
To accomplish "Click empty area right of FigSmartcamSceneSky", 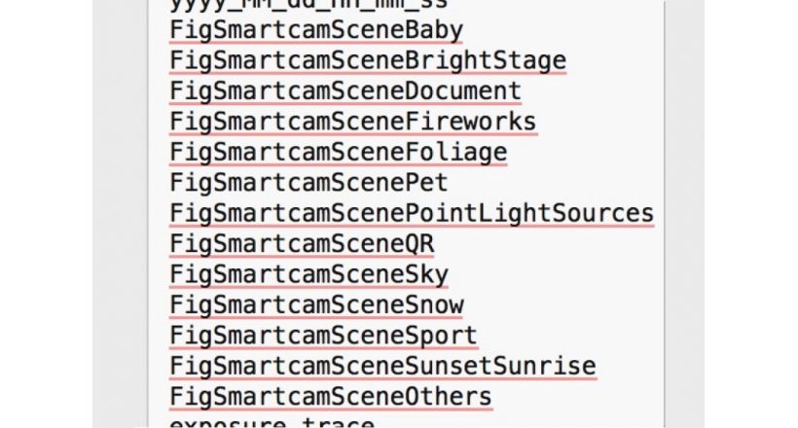I will [x=554, y=275].
